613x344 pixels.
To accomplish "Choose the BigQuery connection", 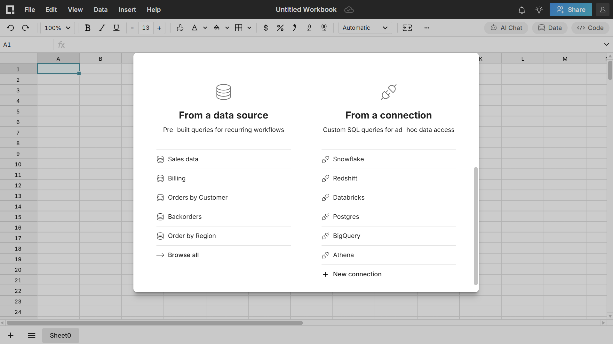I will tap(389, 236).
